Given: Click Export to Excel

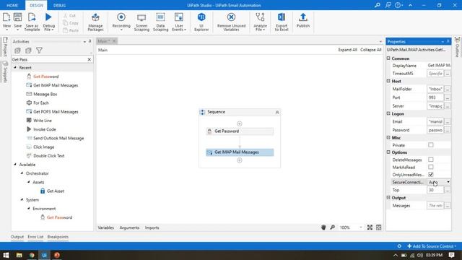Looking at the screenshot, I should pyautogui.click(x=282, y=22).
